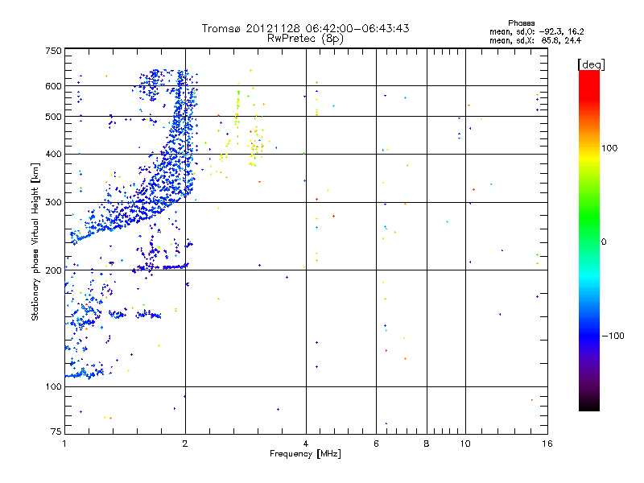Click the '[deg]' colorbar unit label
The image size is (644, 483).
[591, 65]
